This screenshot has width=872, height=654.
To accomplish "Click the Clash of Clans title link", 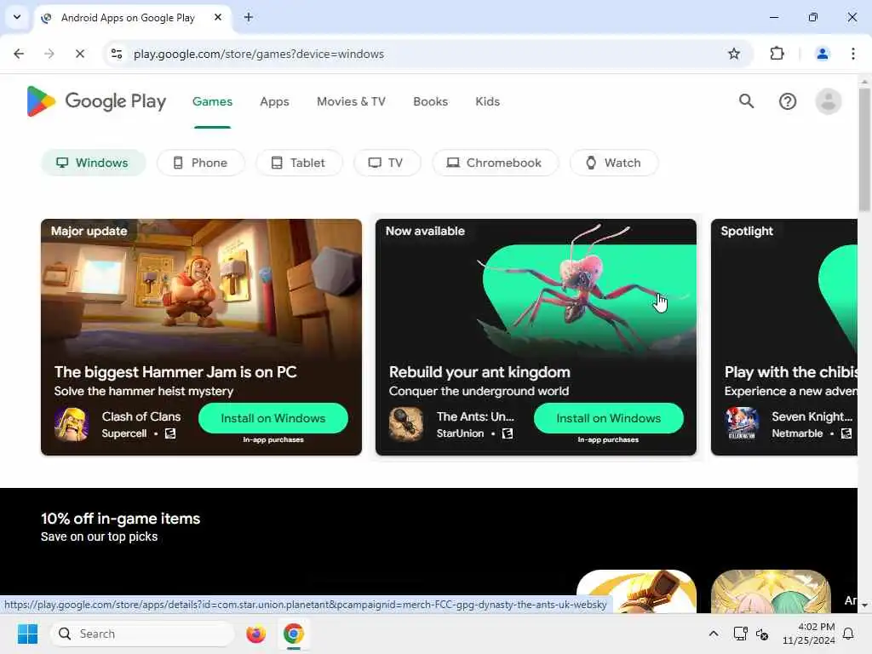I will [x=141, y=416].
